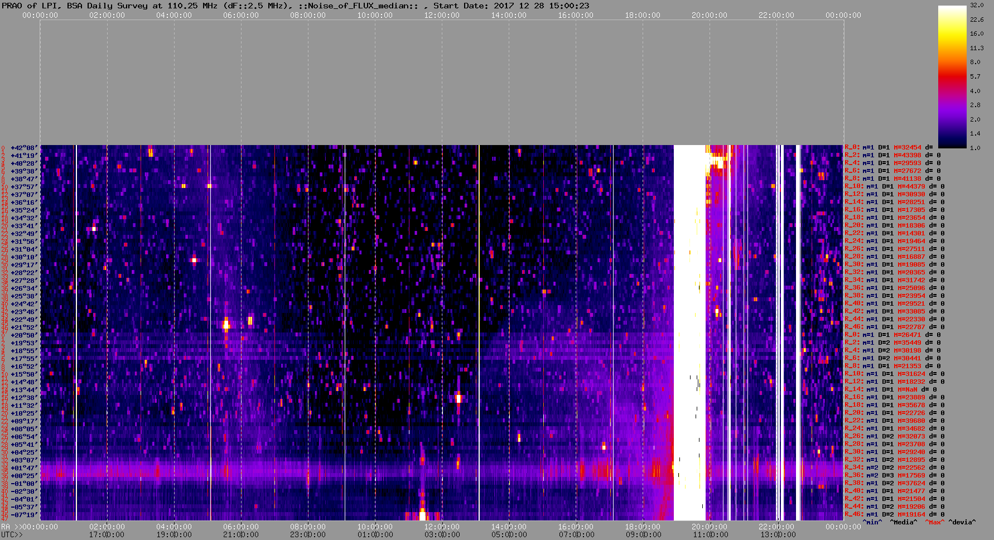Click the beam row with M=12895
The image size is (994, 540).
click(895, 460)
